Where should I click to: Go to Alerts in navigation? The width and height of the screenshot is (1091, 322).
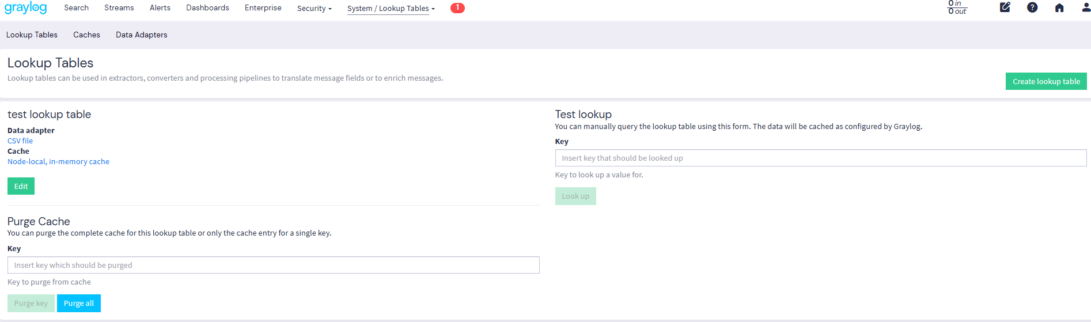click(x=160, y=8)
